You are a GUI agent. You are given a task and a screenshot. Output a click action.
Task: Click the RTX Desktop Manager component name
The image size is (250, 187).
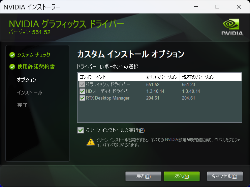107,98
